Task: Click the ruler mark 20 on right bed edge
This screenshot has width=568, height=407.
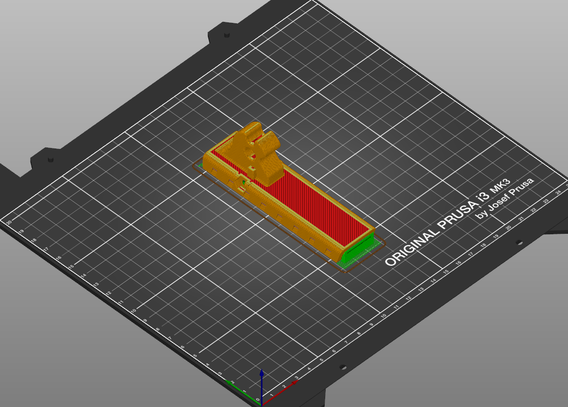Action: pos(508,227)
